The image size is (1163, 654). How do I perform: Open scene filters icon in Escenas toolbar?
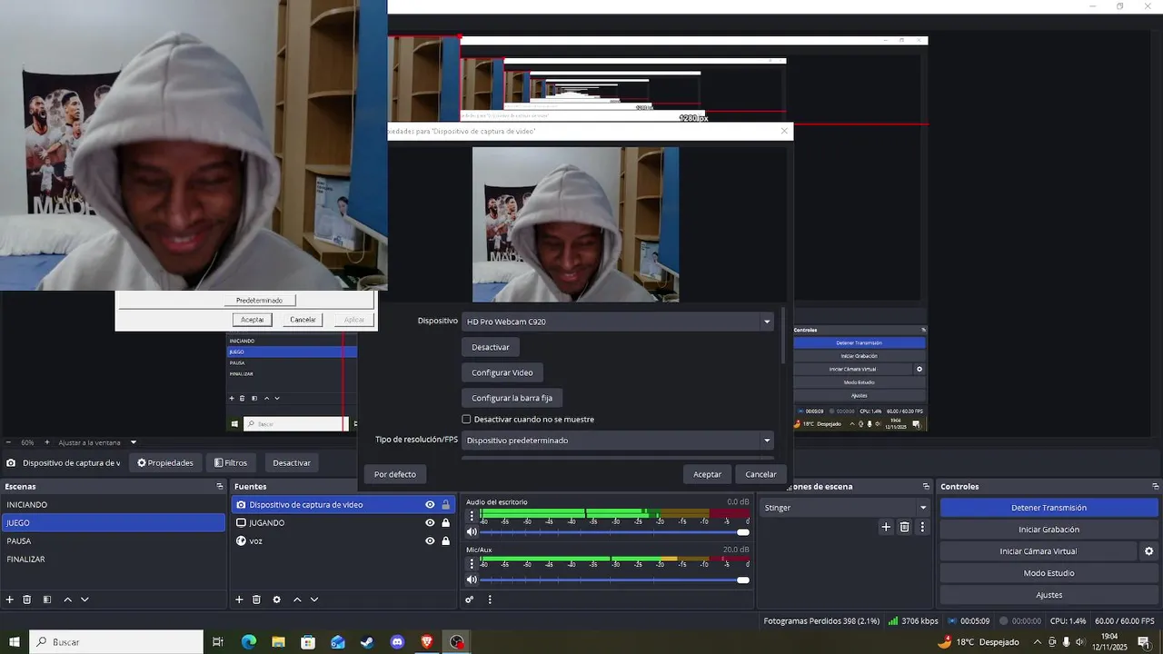(x=47, y=599)
